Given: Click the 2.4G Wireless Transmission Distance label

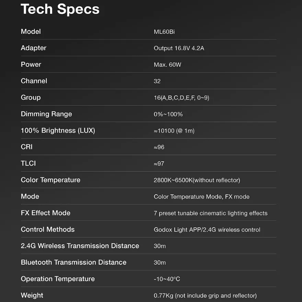Looking at the screenshot, I should (x=80, y=246).
